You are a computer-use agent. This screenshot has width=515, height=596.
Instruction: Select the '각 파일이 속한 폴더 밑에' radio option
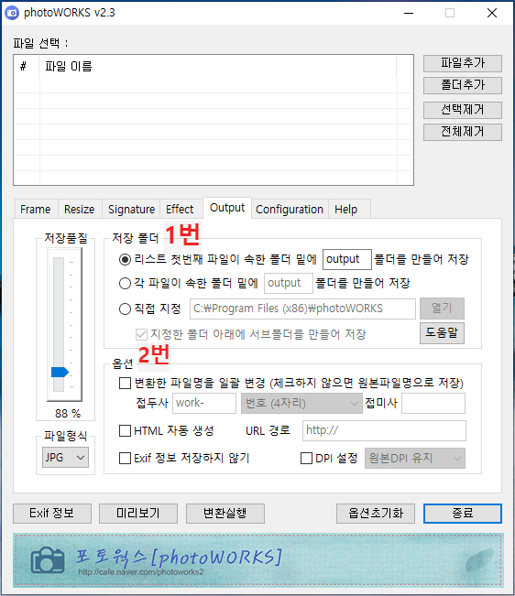(x=125, y=283)
